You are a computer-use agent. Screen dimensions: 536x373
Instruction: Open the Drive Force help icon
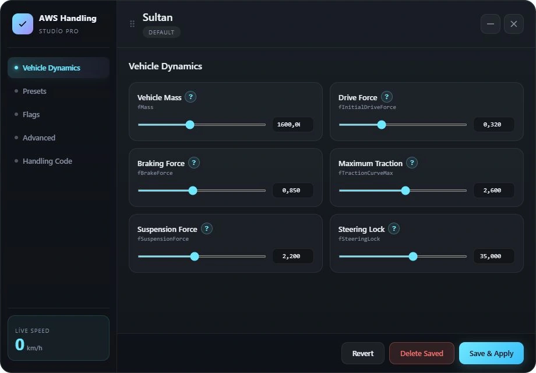coord(387,97)
